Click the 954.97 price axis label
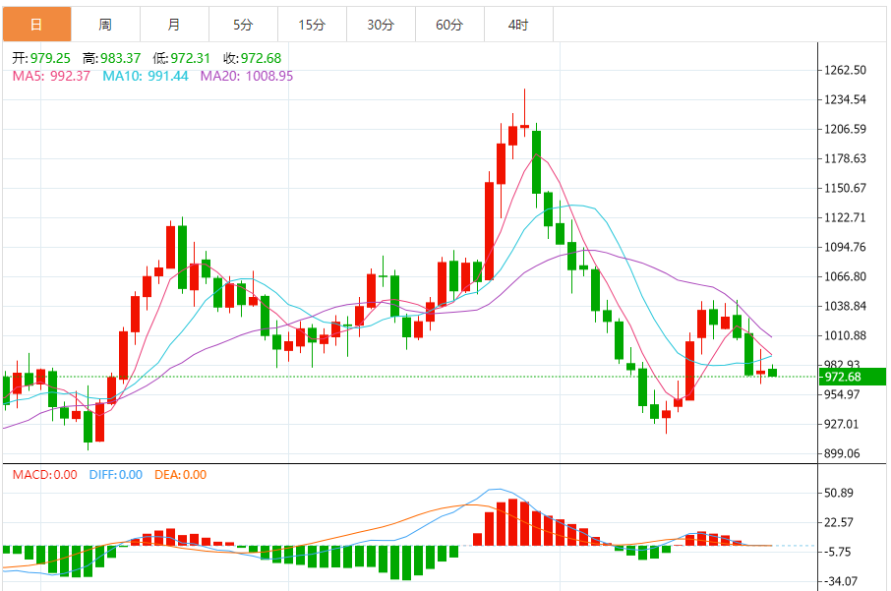891x591 pixels. pyautogui.click(x=842, y=394)
